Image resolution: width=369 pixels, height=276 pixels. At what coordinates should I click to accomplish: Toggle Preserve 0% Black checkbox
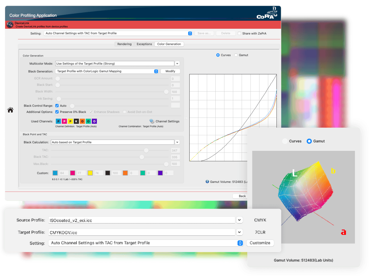(57, 112)
